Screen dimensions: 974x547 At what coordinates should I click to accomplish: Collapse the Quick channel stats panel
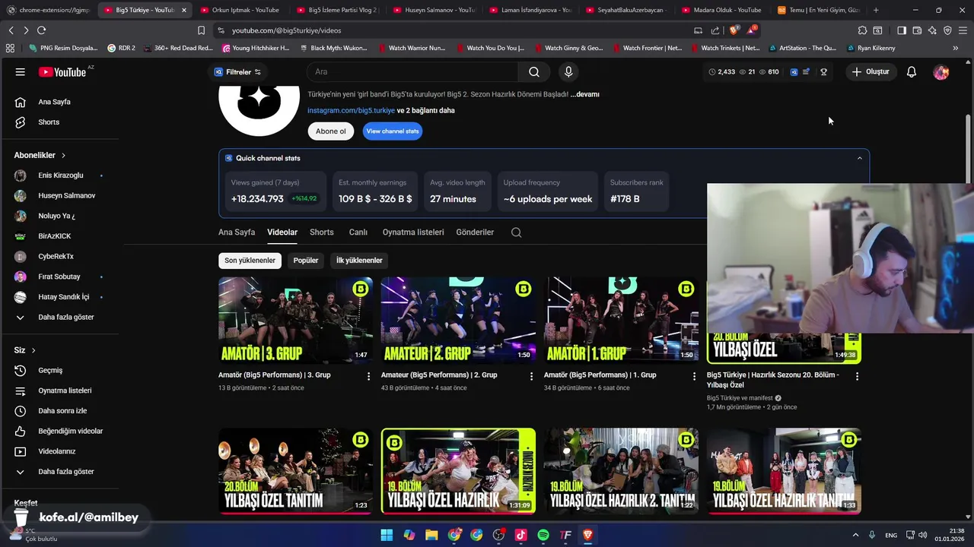(x=860, y=159)
